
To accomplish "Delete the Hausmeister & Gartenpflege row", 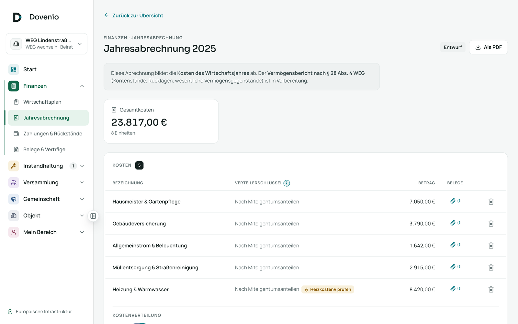I will pos(491,202).
